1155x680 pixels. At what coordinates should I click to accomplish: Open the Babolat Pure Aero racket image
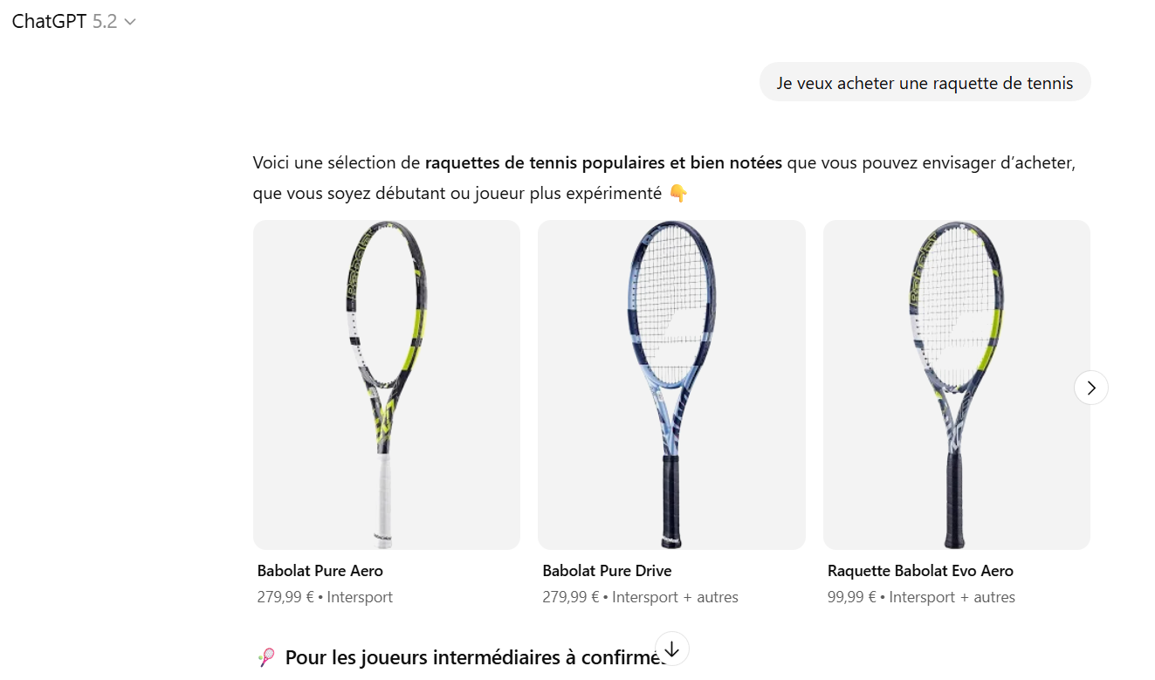coord(387,385)
